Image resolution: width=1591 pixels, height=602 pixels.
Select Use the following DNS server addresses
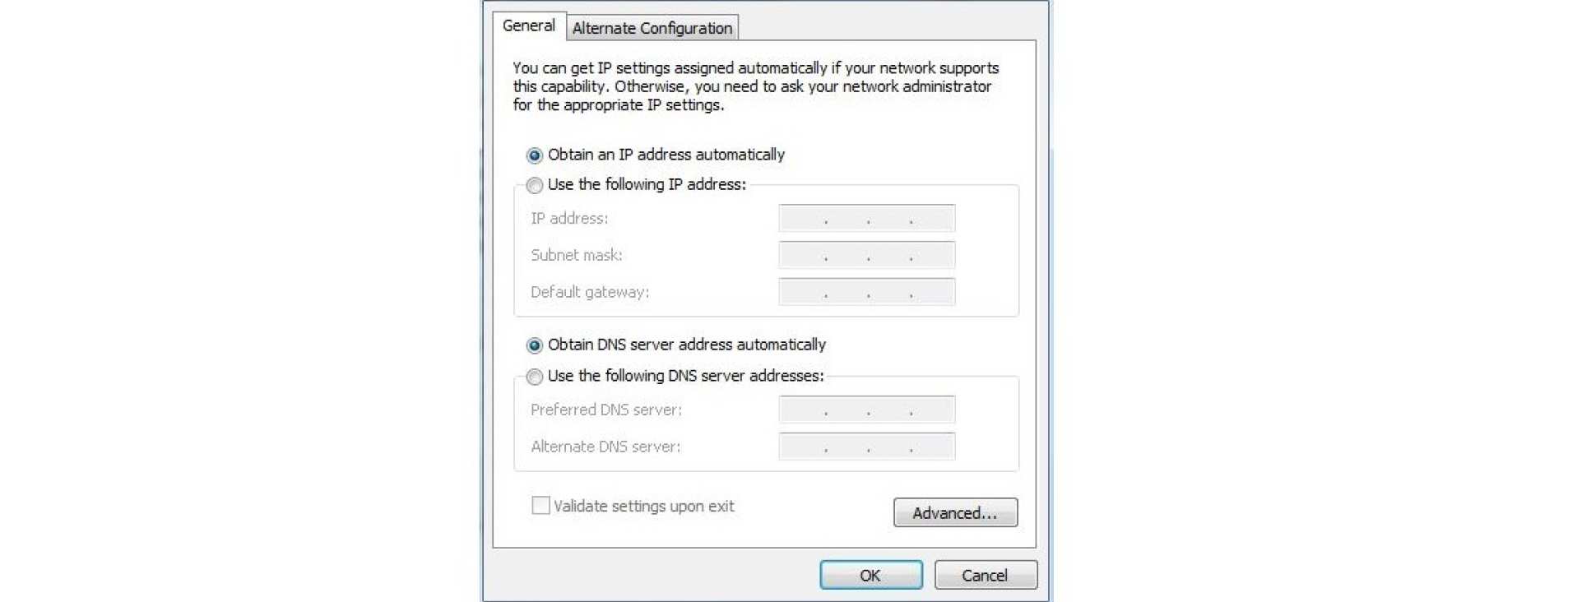(536, 375)
